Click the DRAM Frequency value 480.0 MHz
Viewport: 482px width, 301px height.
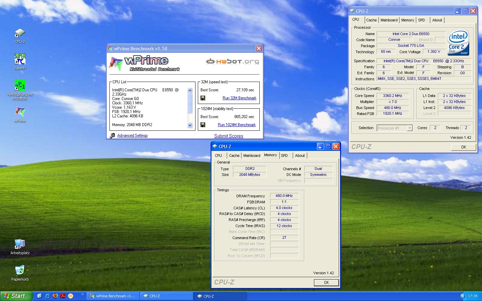pyautogui.click(x=284, y=196)
